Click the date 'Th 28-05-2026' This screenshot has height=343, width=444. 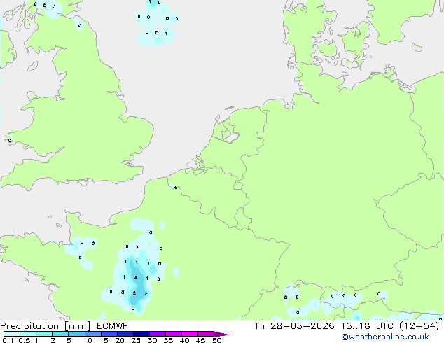(294, 326)
